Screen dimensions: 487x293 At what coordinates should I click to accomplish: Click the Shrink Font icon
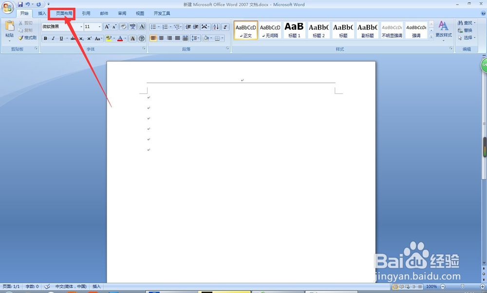pyautogui.click(x=114, y=27)
